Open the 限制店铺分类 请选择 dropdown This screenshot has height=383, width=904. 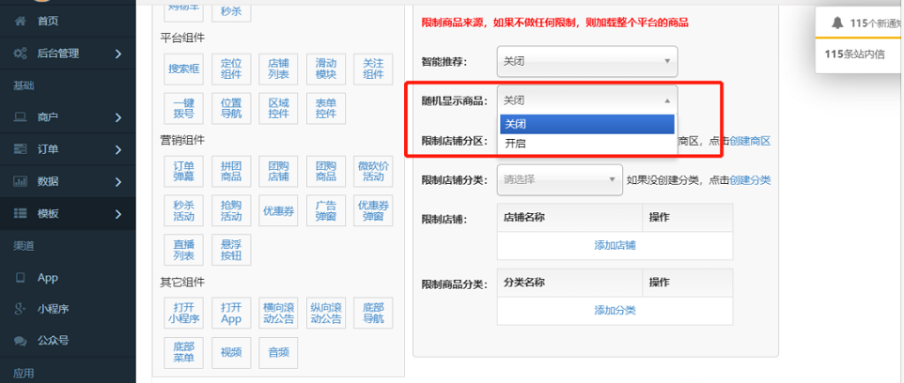[560, 179]
